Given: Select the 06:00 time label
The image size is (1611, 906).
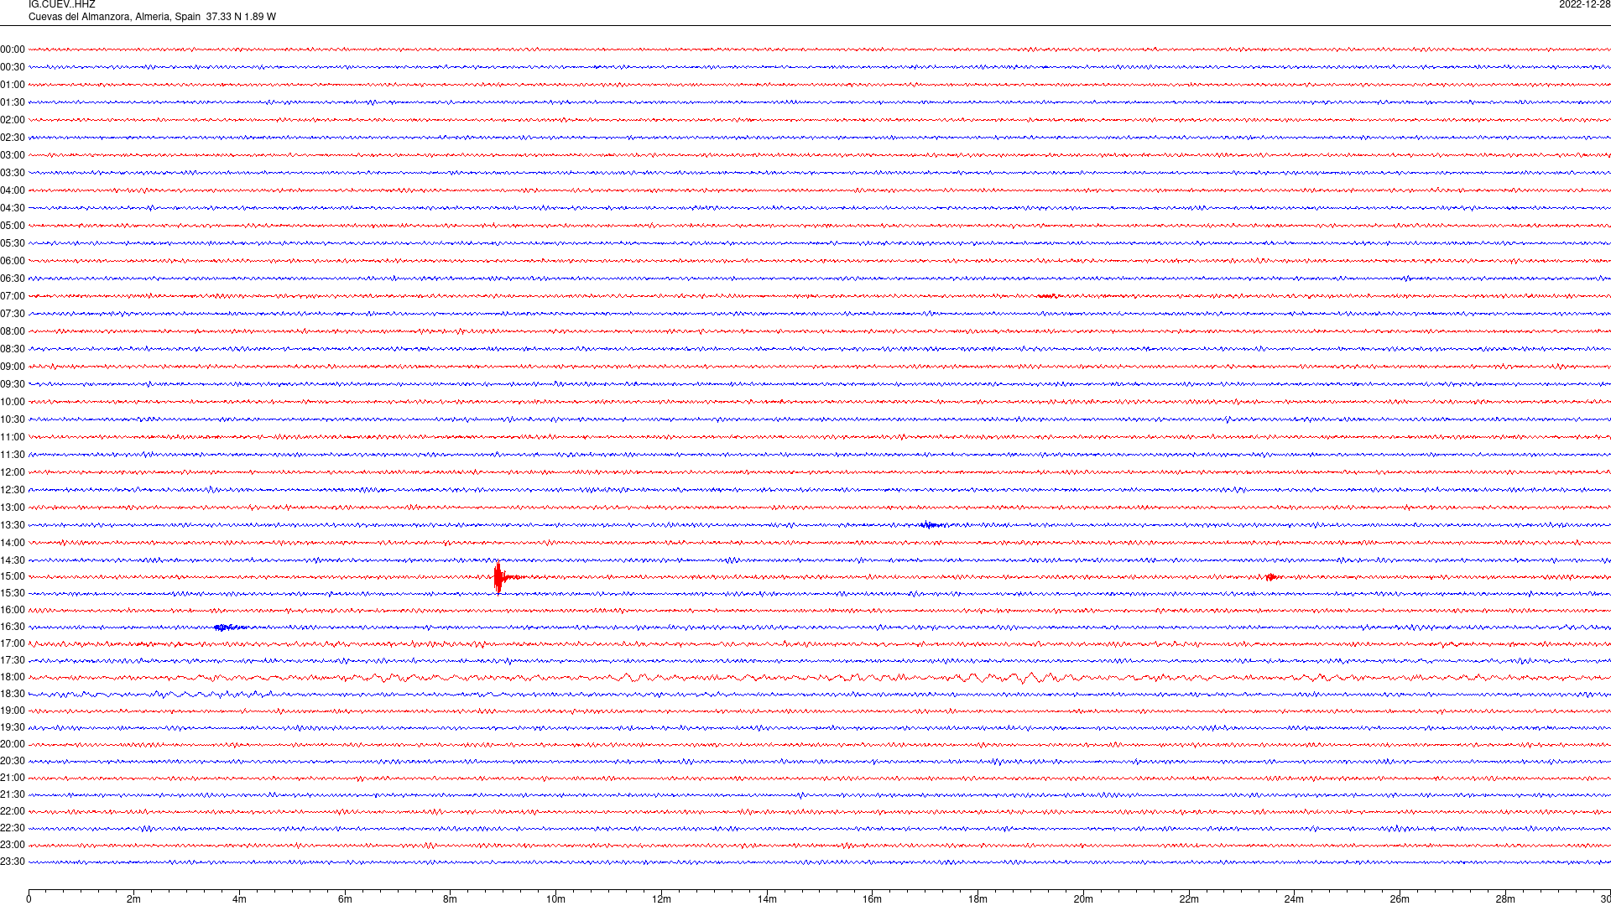Looking at the screenshot, I should (x=13, y=261).
